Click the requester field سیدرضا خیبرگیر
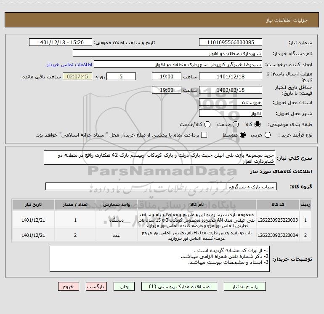Screen dimensions: 324x314 tap(178, 64)
